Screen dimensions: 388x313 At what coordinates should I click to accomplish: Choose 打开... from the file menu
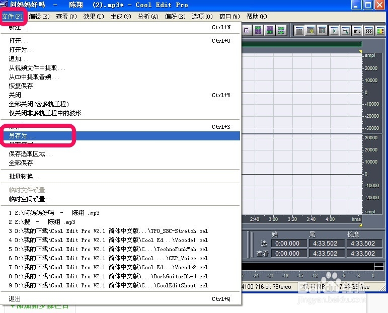point(120,41)
